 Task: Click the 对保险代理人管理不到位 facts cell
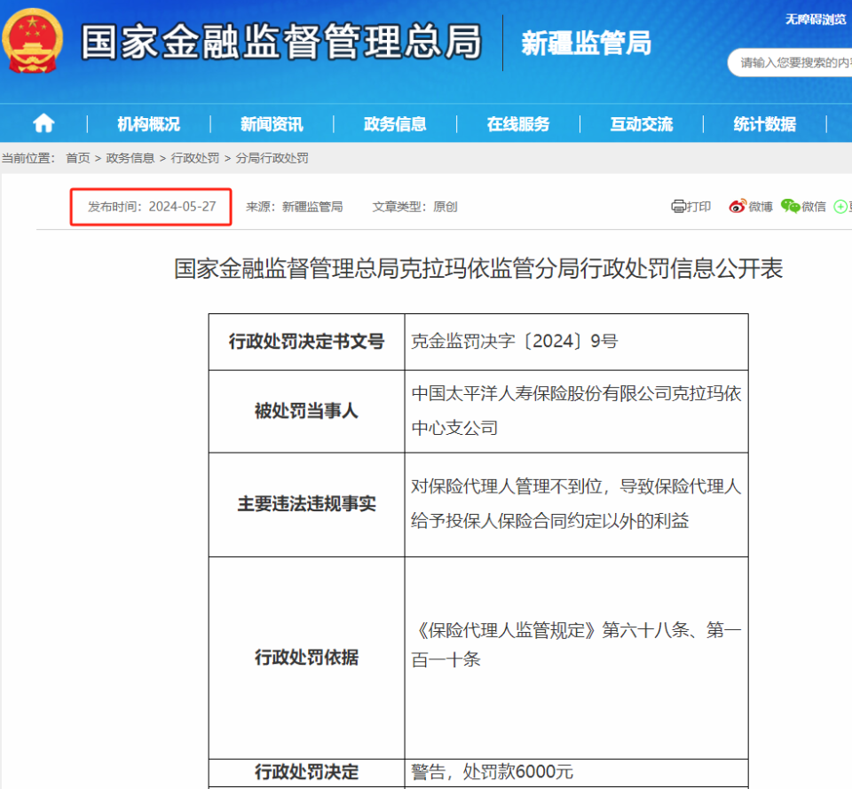[x=577, y=504]
